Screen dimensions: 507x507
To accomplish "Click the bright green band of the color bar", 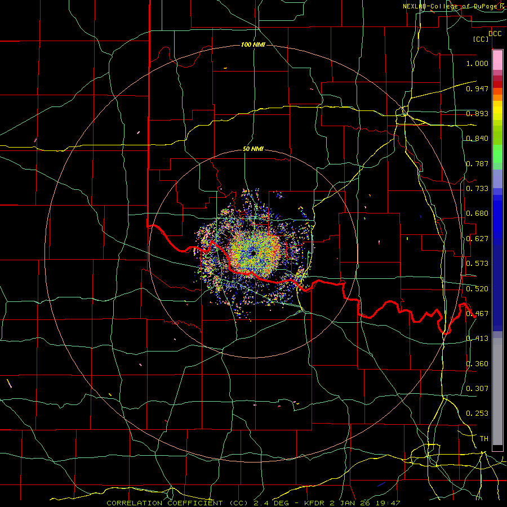I will 497,154.
